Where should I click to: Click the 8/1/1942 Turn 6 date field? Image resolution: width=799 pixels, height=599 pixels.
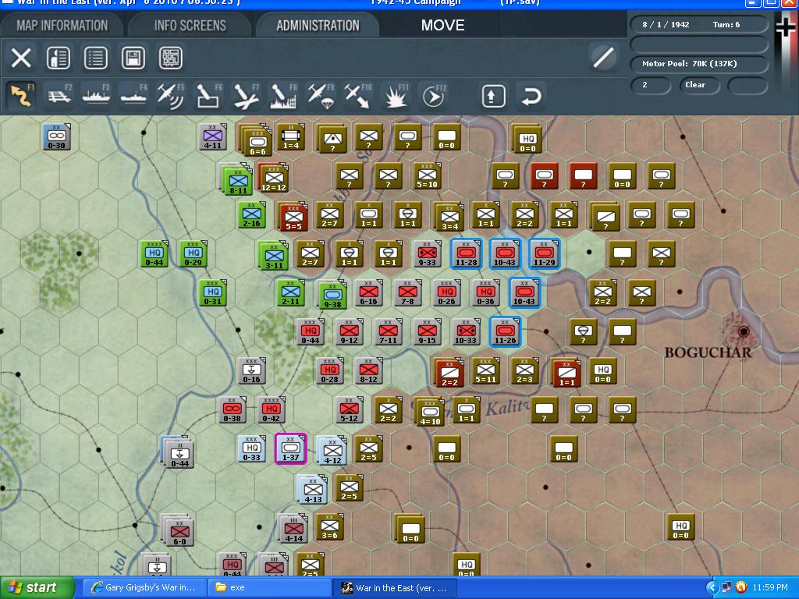[x=699, y=24]
